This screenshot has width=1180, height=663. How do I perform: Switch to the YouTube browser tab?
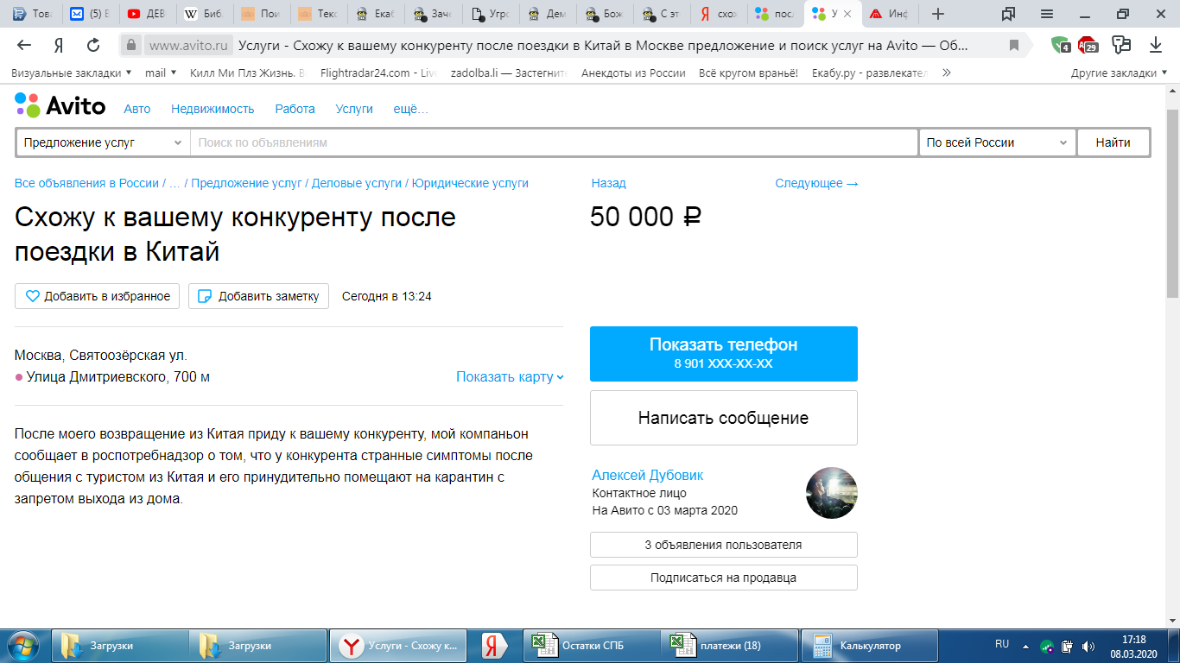[x=145, y=14]
